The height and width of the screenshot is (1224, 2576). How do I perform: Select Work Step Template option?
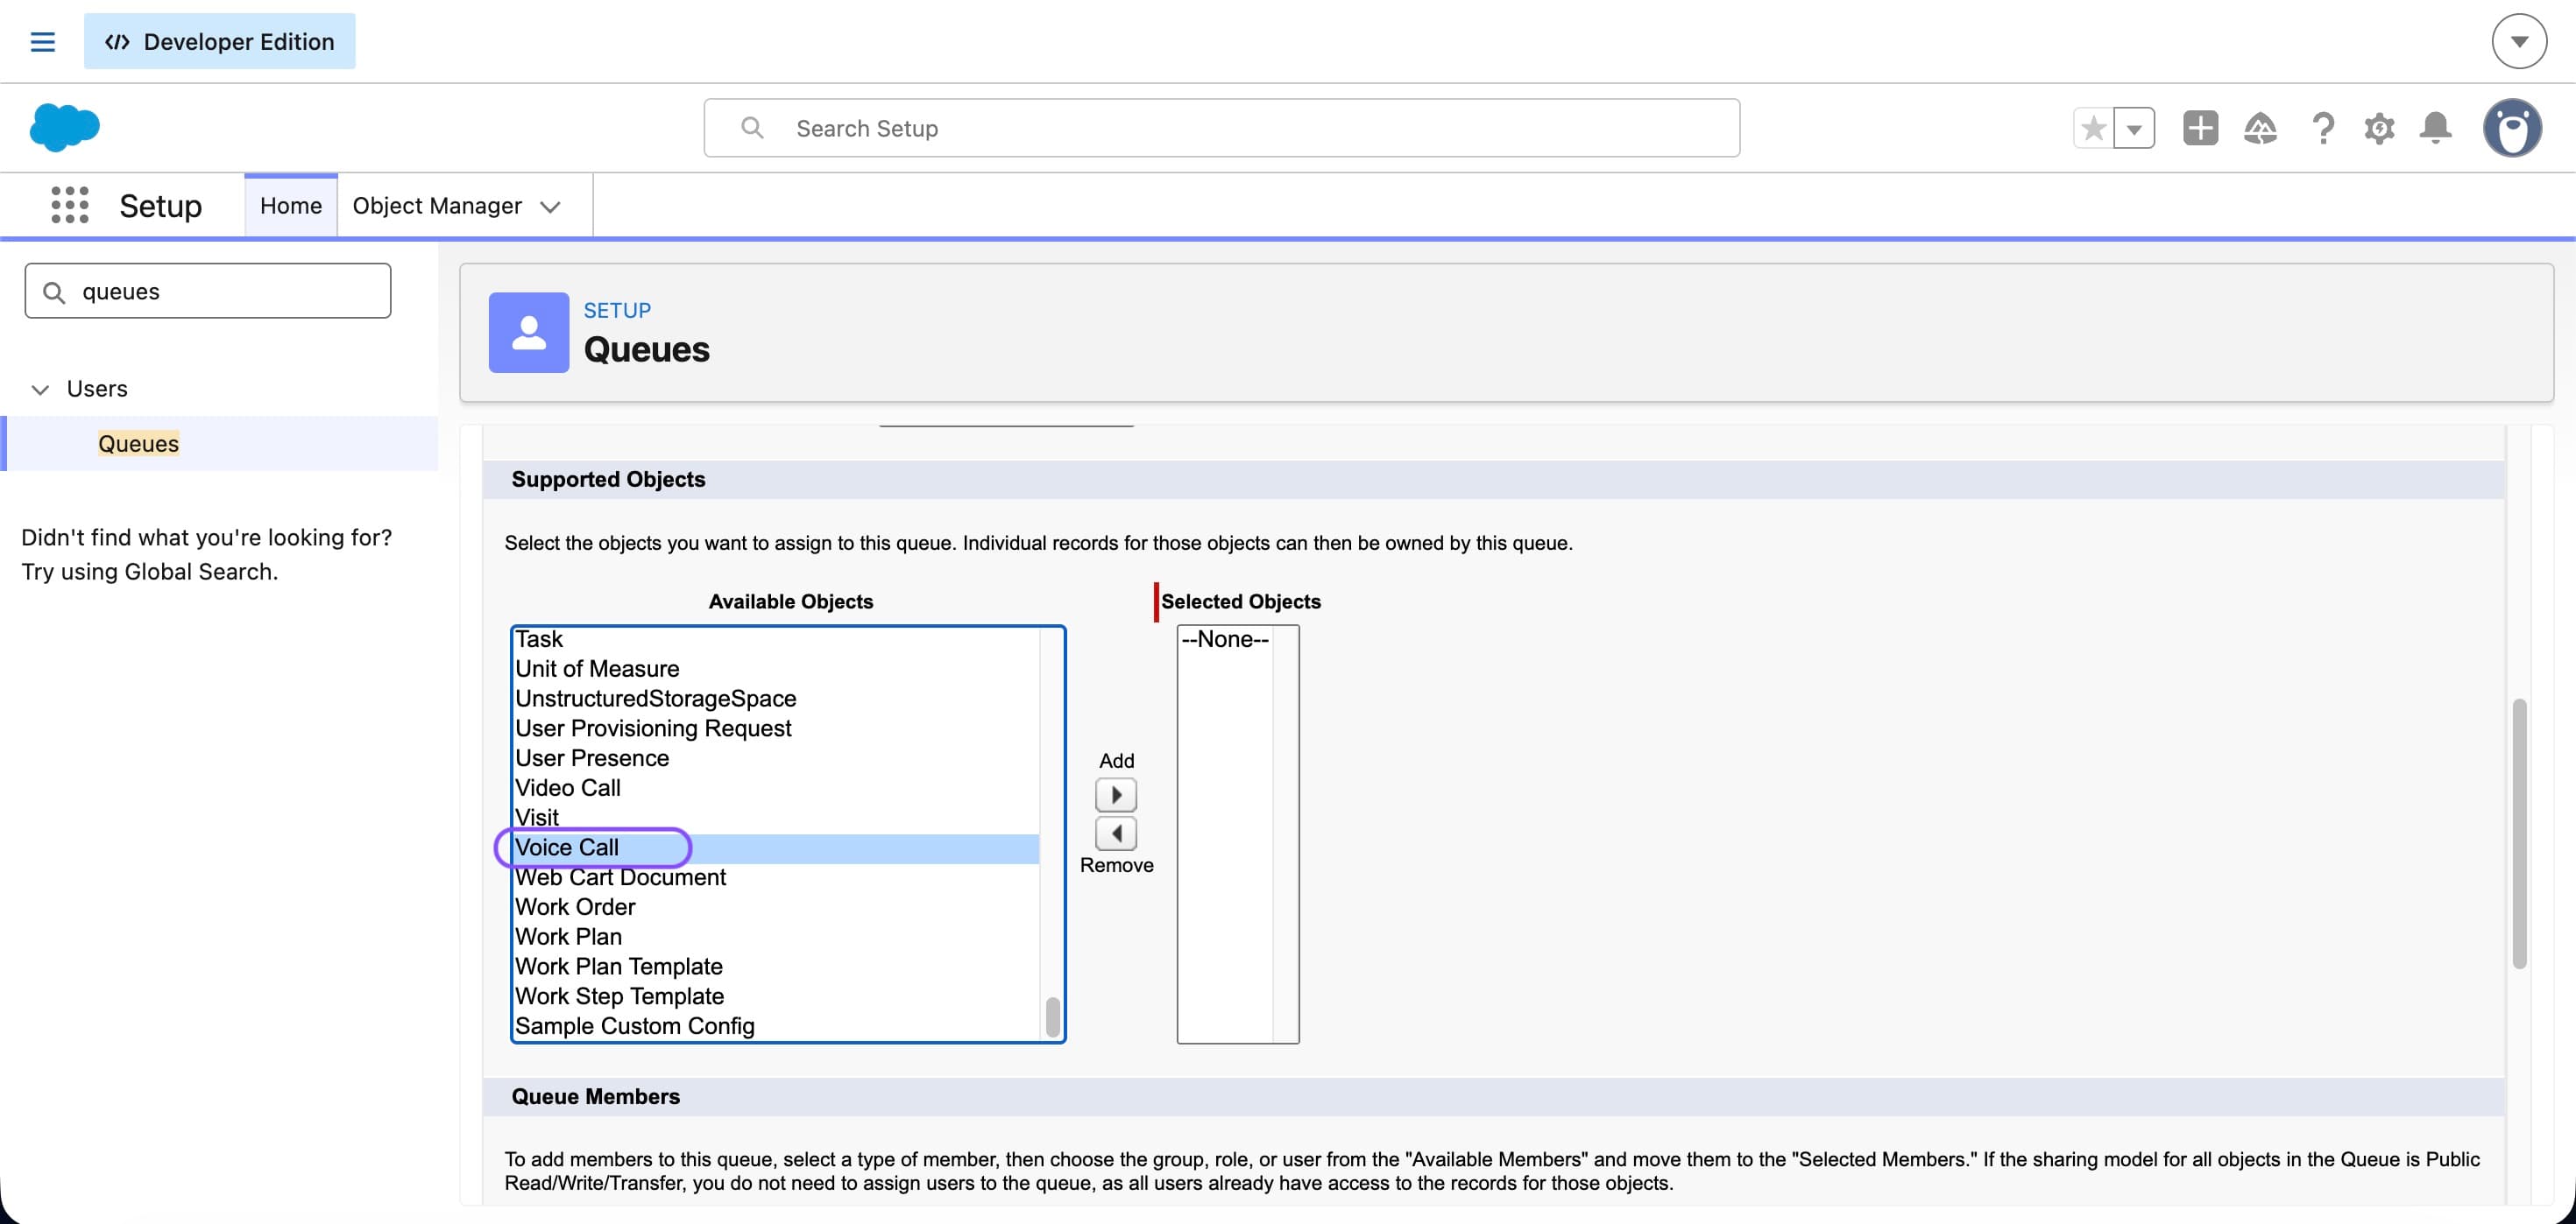click(776, 997)
